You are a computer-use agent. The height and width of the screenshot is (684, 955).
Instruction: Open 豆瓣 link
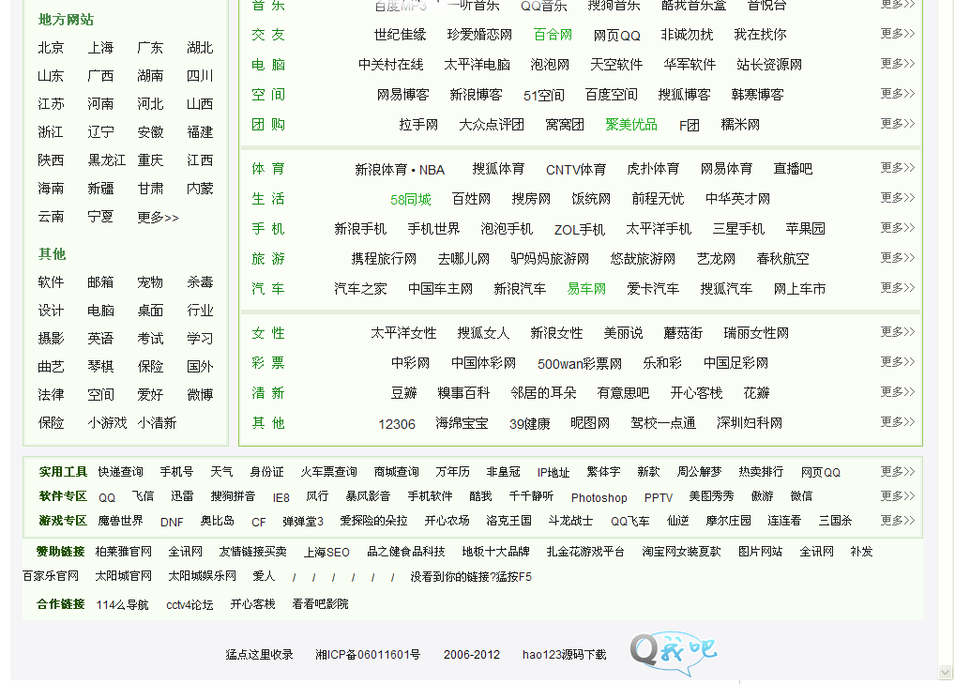tap(403, 393)
